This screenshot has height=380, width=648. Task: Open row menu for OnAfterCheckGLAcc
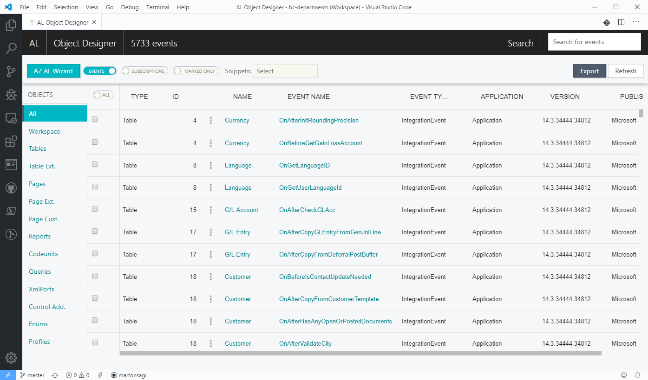coord(211,210)
